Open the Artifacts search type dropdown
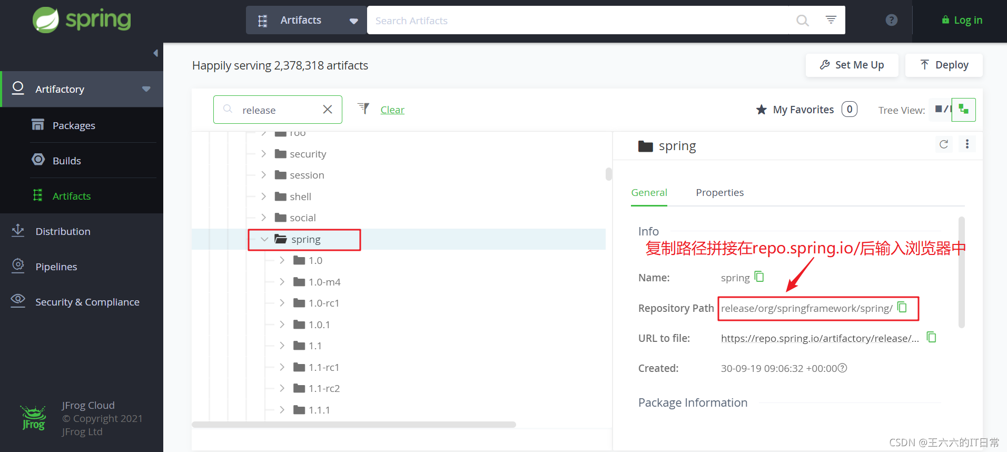 [x=307, y=20]
